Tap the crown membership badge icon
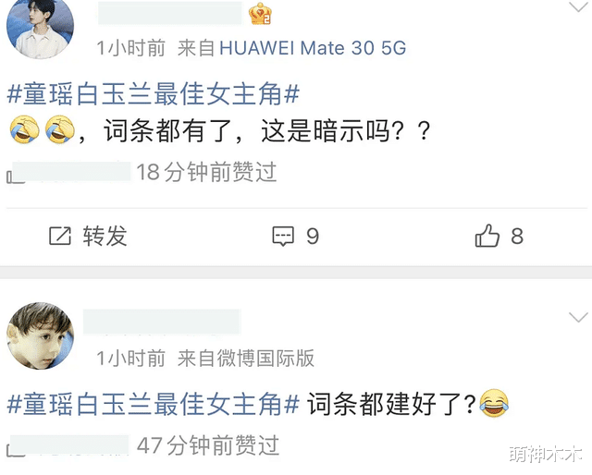The height and width of the screenshot is (475, 592). (260, 14)
